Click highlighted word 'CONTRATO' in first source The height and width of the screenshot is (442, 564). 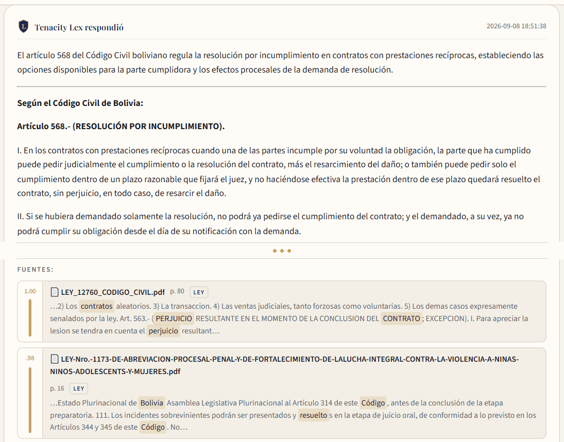tap(401, 319)
